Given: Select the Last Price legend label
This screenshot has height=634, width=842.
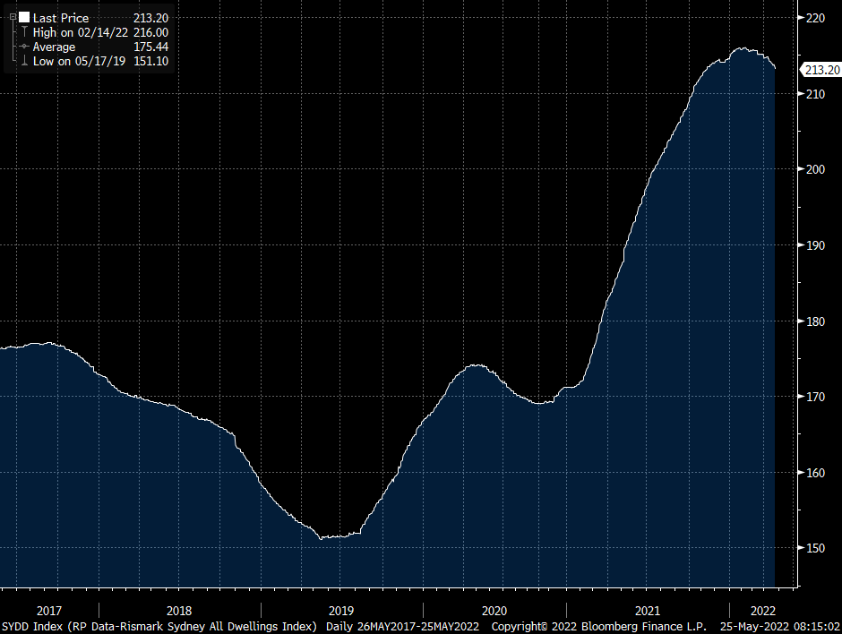Looking at the screenshot, I should tap(63, 17).
